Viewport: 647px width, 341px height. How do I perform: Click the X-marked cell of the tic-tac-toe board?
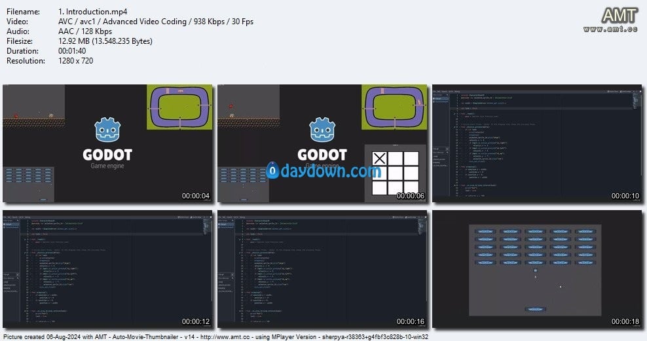coord(380,158)
